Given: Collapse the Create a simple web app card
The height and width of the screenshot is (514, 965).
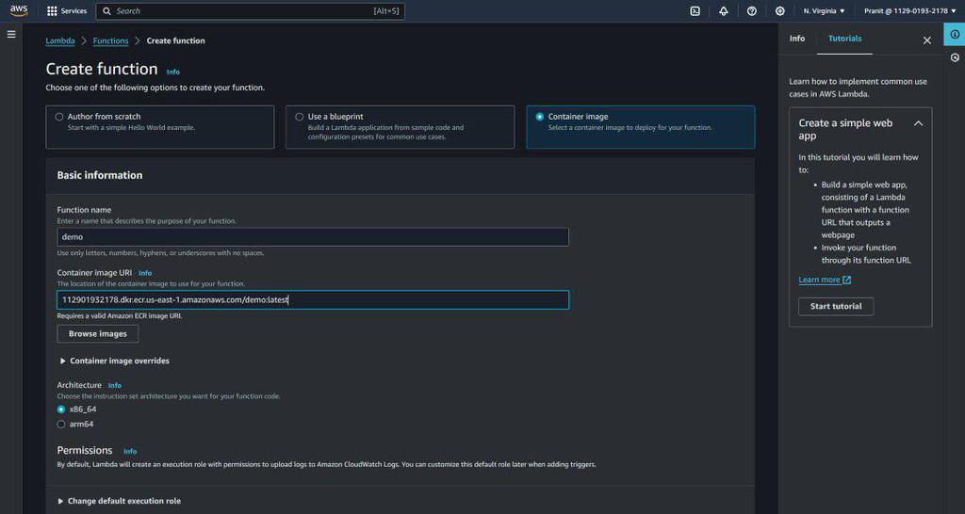Looking at the screenshot, I should pyautogui.click(x=918, y=123).
